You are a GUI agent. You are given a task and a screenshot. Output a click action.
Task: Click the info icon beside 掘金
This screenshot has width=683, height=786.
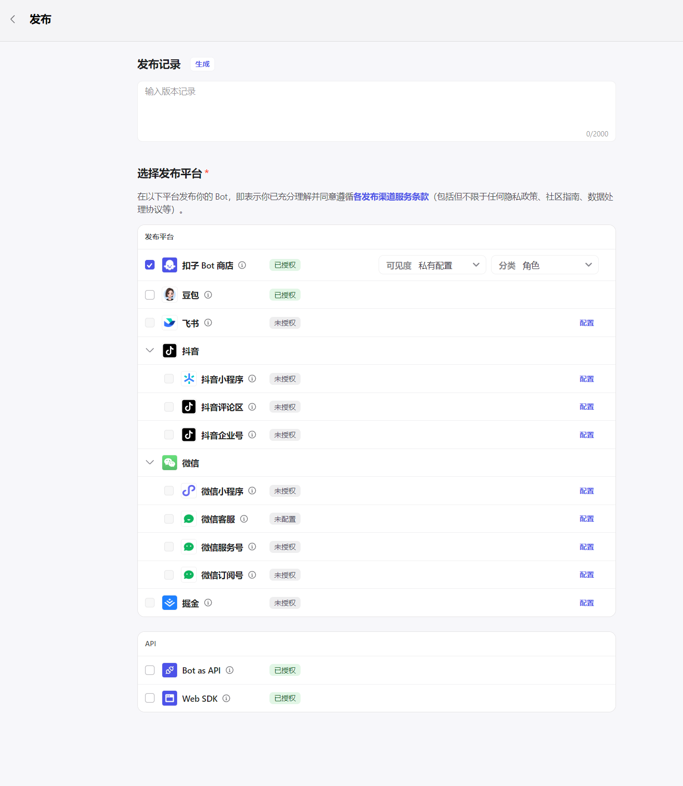click(x=208, y=603)
